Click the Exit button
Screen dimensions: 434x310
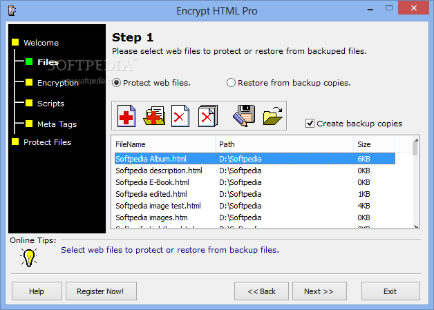click(x=390, y=291)
